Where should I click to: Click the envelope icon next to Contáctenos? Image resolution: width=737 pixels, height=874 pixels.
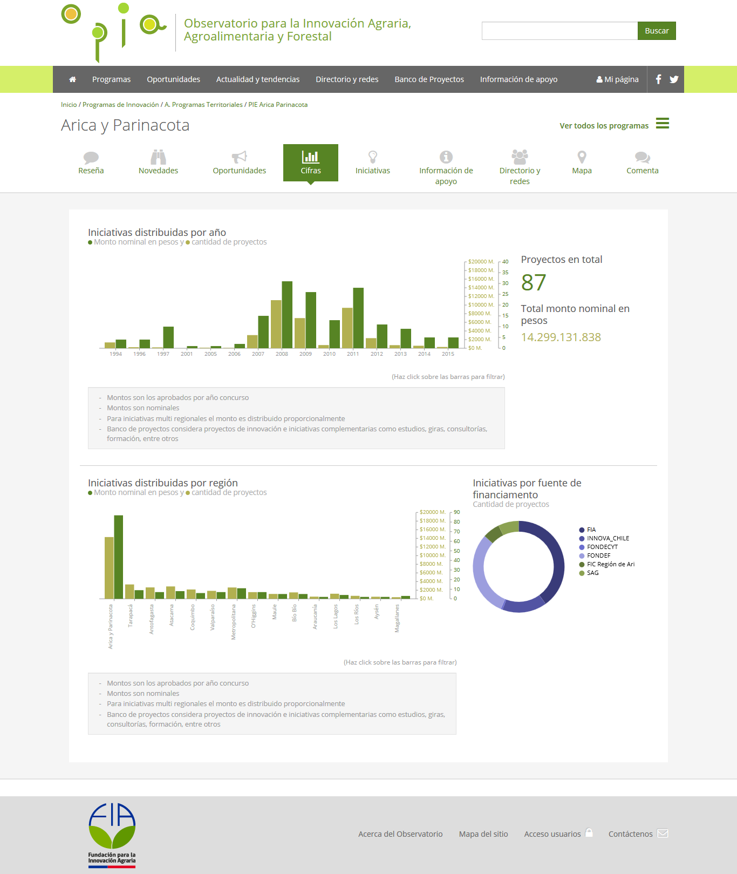663,834
